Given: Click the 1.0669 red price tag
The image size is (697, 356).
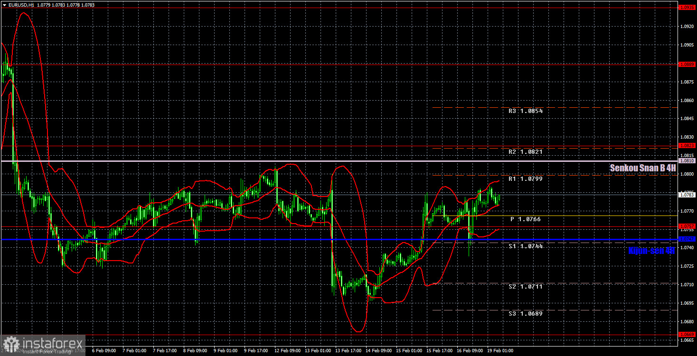Looking at the screenshot, I should tap(688, 334).
